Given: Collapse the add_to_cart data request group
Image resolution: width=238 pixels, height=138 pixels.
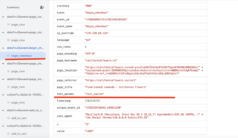Looking at the screenshot, I should (x=3, y=110).
